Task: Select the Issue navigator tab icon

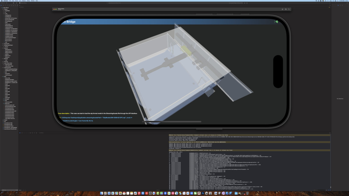Action: pos(9,5)
